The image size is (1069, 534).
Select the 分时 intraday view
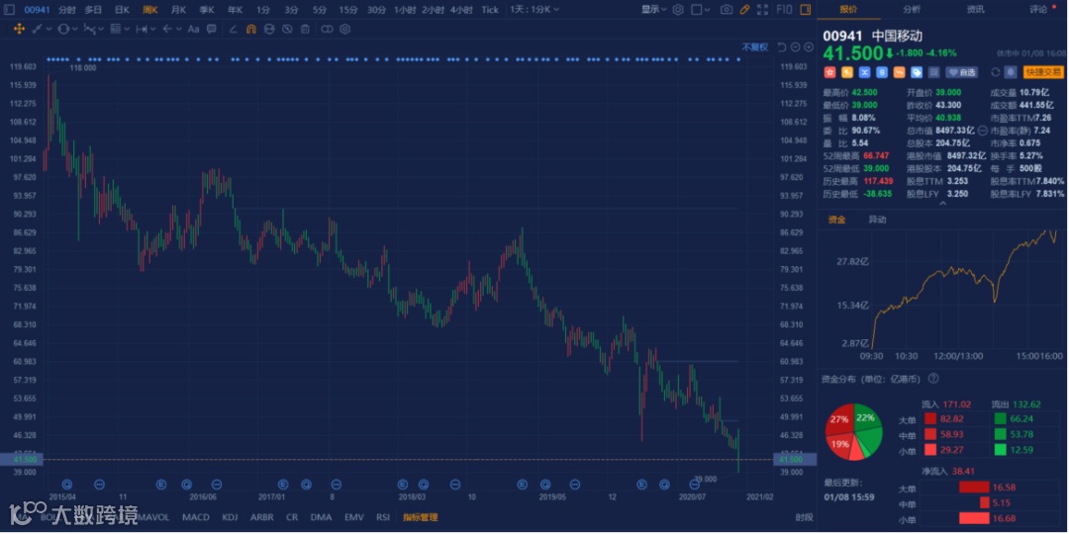click(x=67, y=10)
